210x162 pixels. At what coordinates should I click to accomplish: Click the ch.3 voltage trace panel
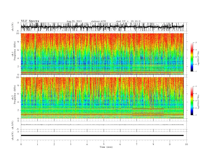[104, 125]
